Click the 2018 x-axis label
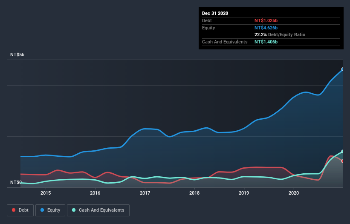 coord(194,193)
